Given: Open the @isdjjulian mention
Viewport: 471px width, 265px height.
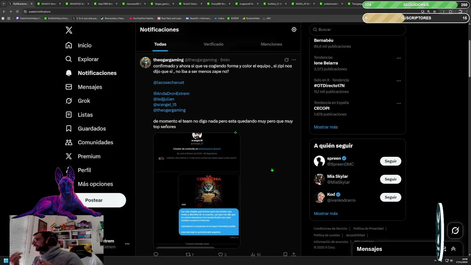Looking at the screenshot, I should 164,99.
